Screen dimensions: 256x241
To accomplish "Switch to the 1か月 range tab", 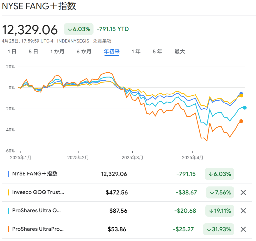I will [x=57, y=52].
